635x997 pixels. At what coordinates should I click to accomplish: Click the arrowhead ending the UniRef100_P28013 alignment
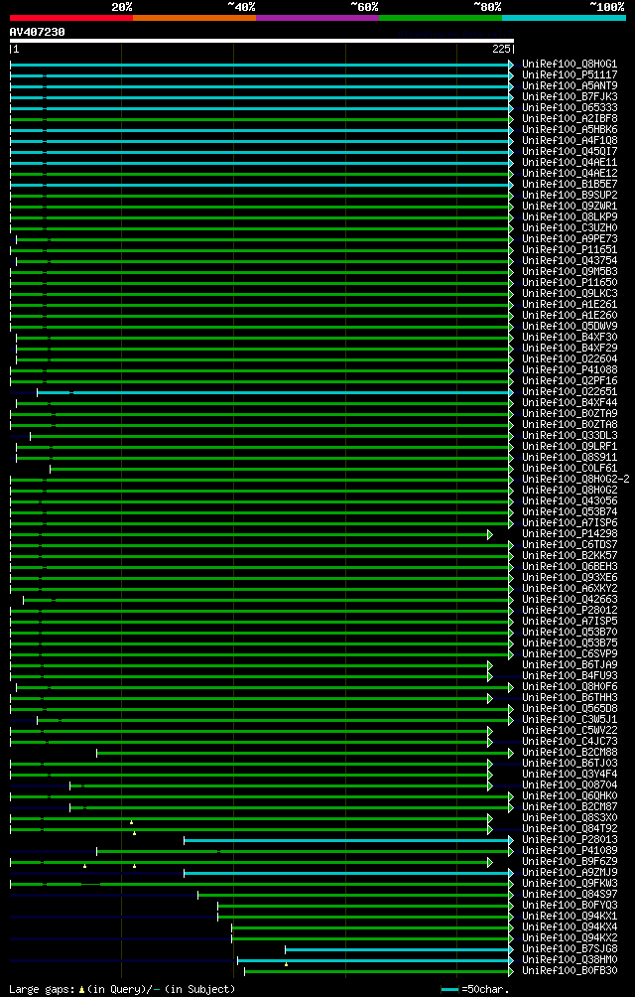click(x=511, y=840)
